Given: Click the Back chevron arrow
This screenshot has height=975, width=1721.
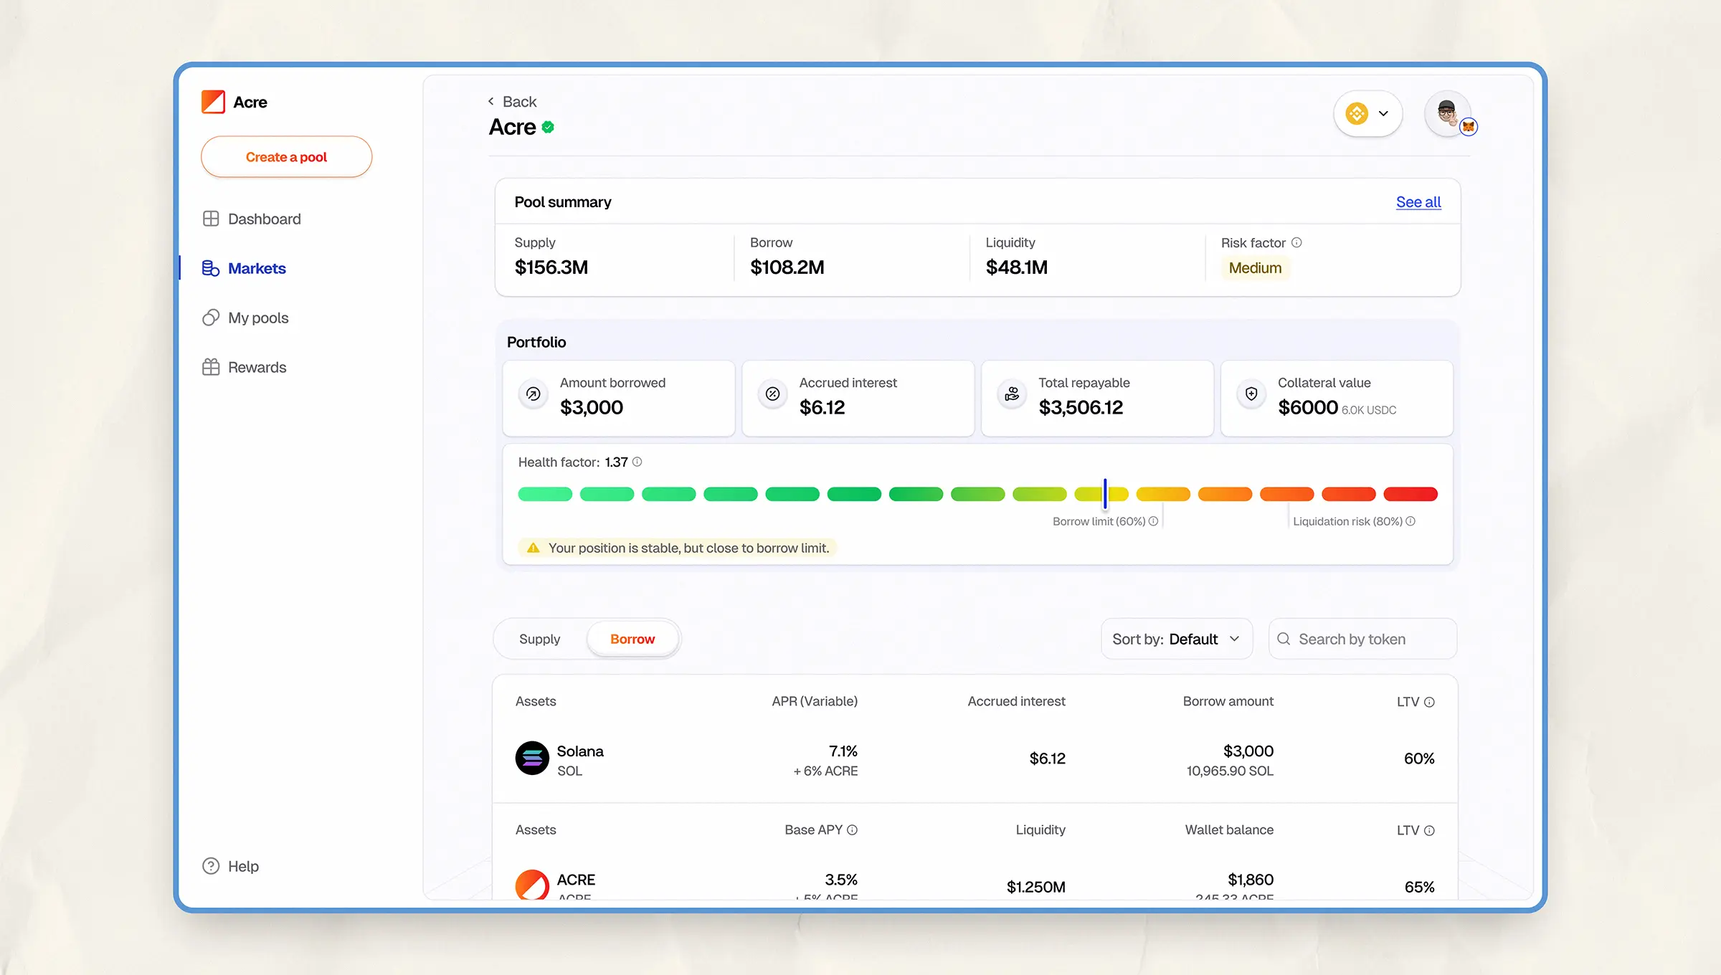Looking at the screenshot, I should pos(491,101).
